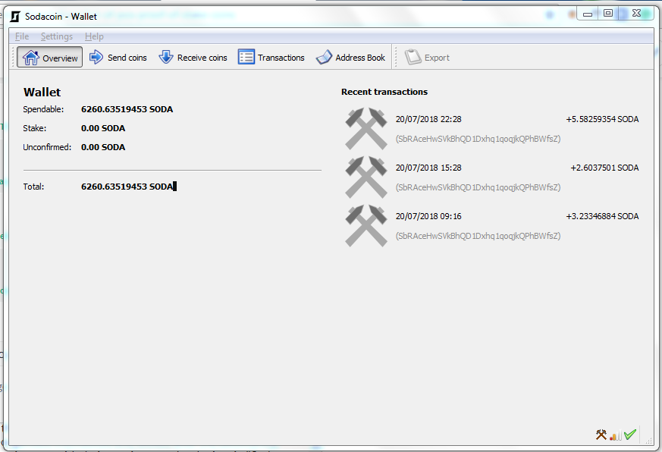Click the 20/07/2018 09:16 transaction date
The width and height of the screenshot is (662, 452).
(x=428, y=216)
